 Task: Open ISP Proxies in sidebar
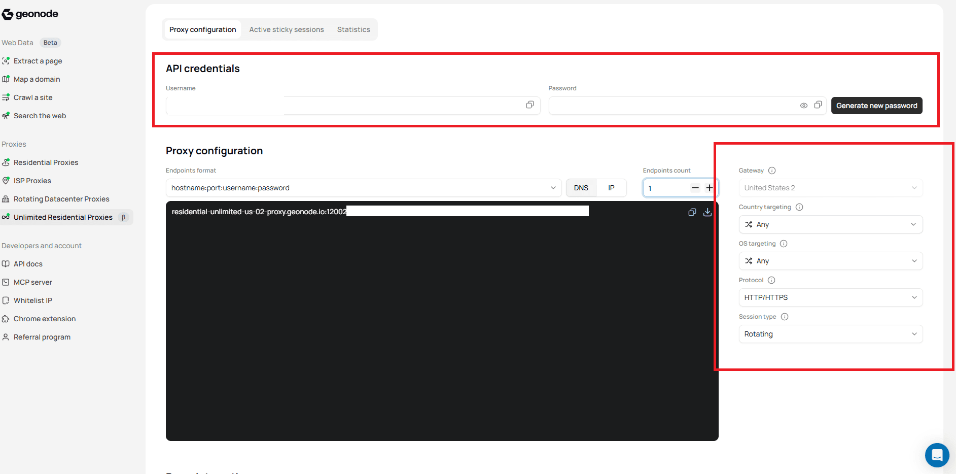(x=32, y=181)
